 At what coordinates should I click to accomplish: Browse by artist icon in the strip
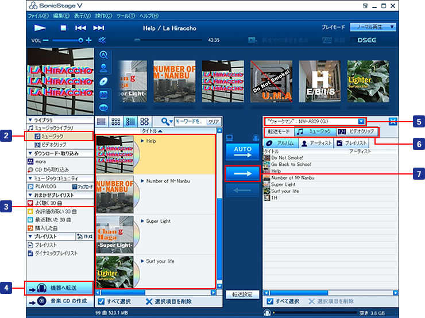tap(103, 68)
